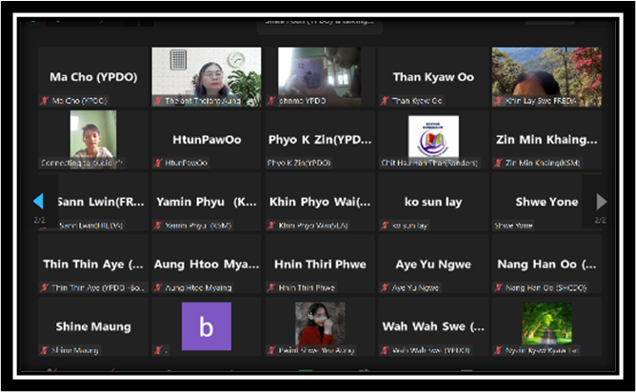Image resolution: width=636 pixels, height=392 pixels.
Task: Click the muted mic icon beside Ma Cho (YPDO)
Action: pyautogui.click(x=45, y=101)
